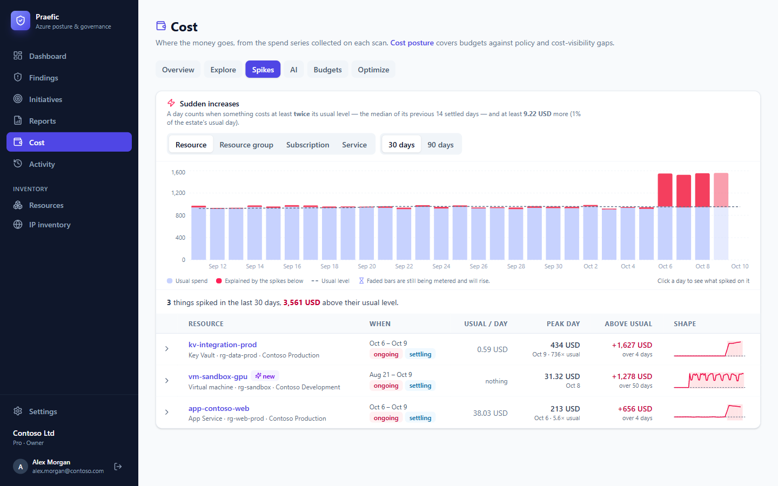
Task: Open the Optimize tab
Action: (x=373, y=70)
